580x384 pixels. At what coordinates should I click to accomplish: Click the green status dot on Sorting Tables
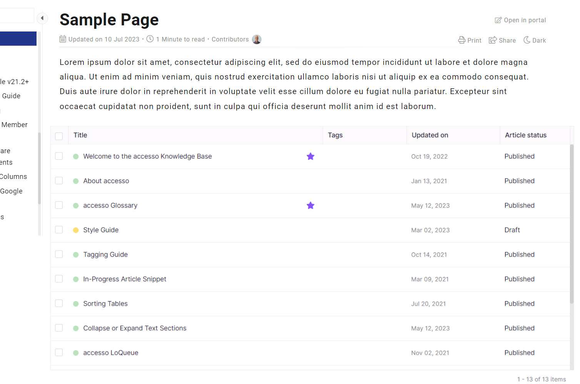pos(76,304)
